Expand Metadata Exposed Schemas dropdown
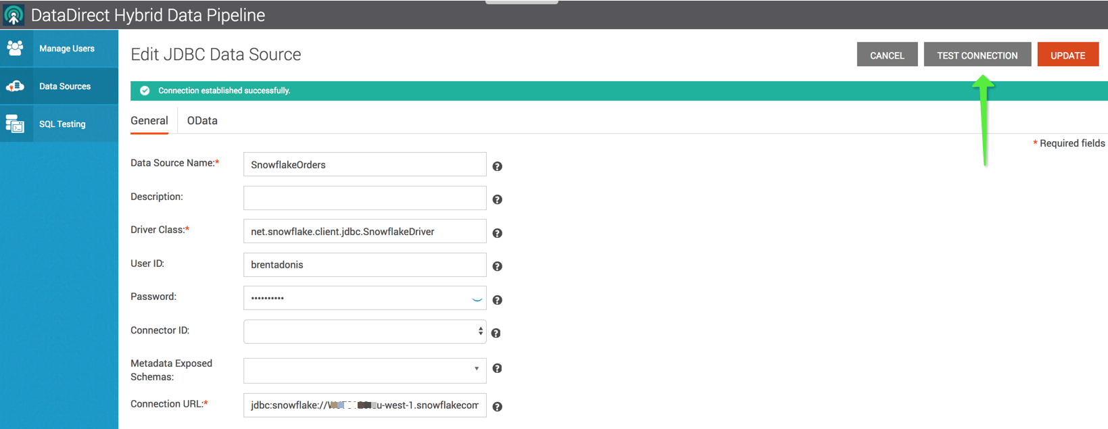The image size is (1108, 429). coord(364,370)
